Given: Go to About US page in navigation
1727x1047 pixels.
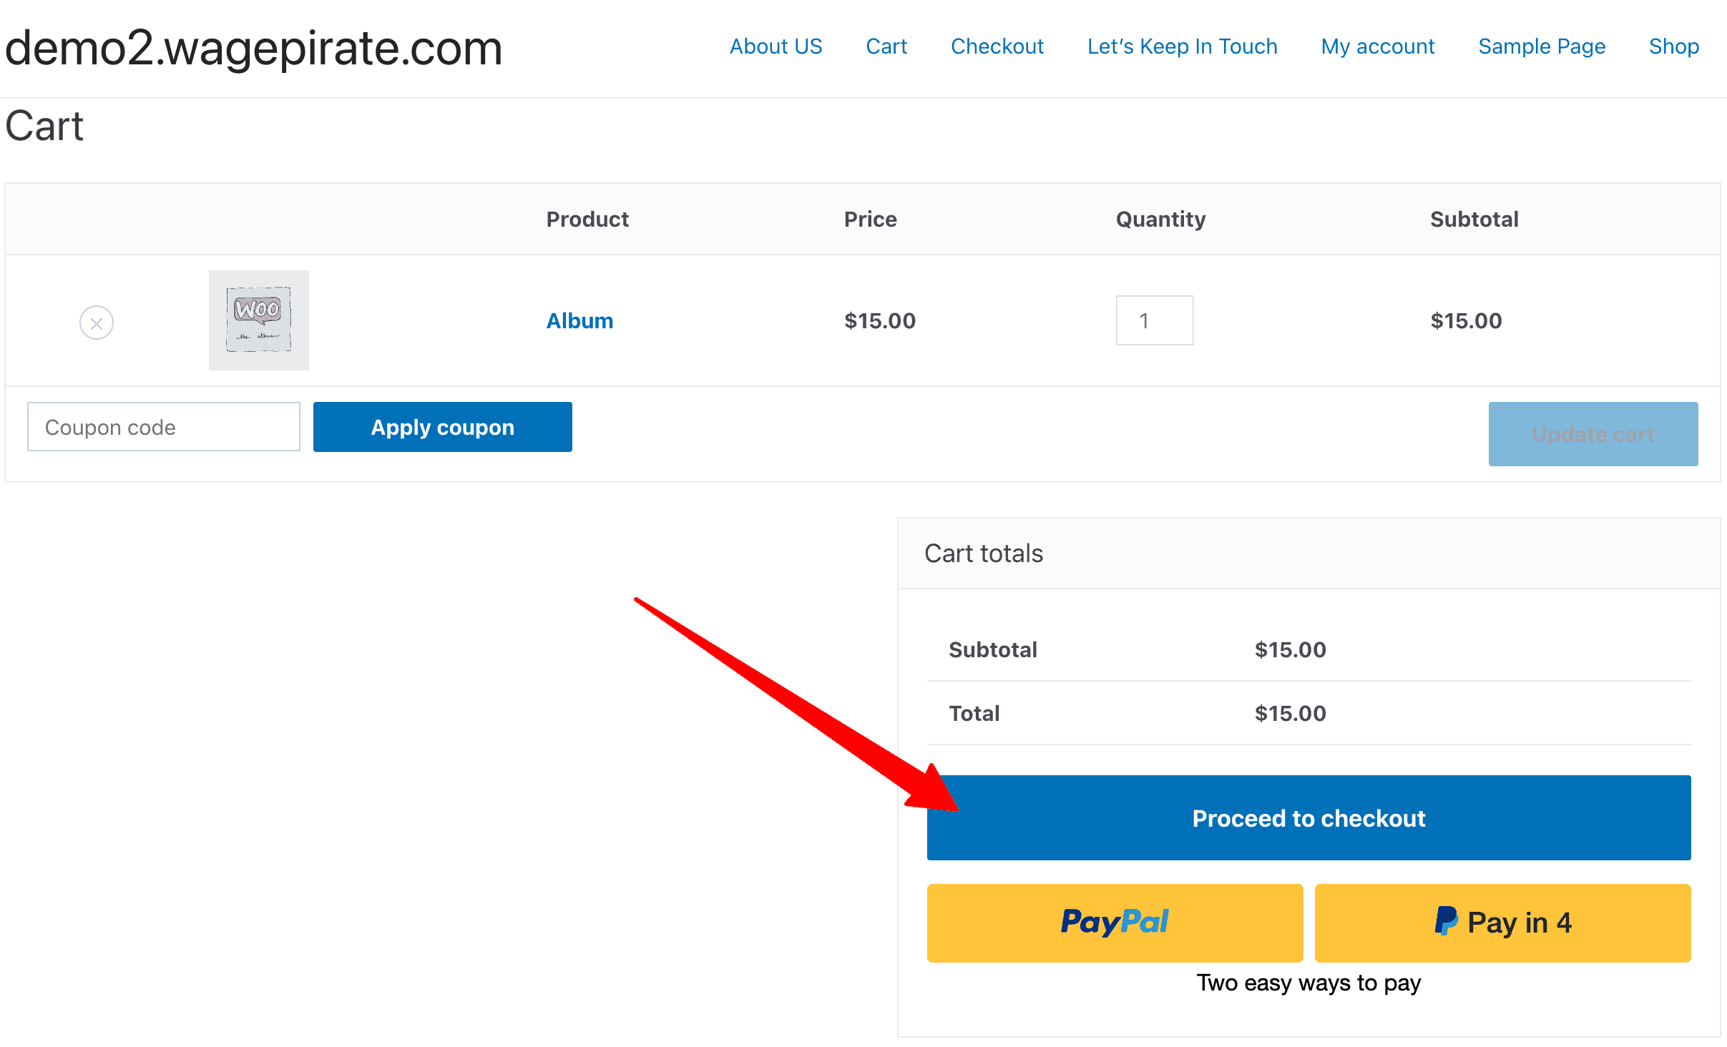Looking at the screenshot, I should 776,46.
